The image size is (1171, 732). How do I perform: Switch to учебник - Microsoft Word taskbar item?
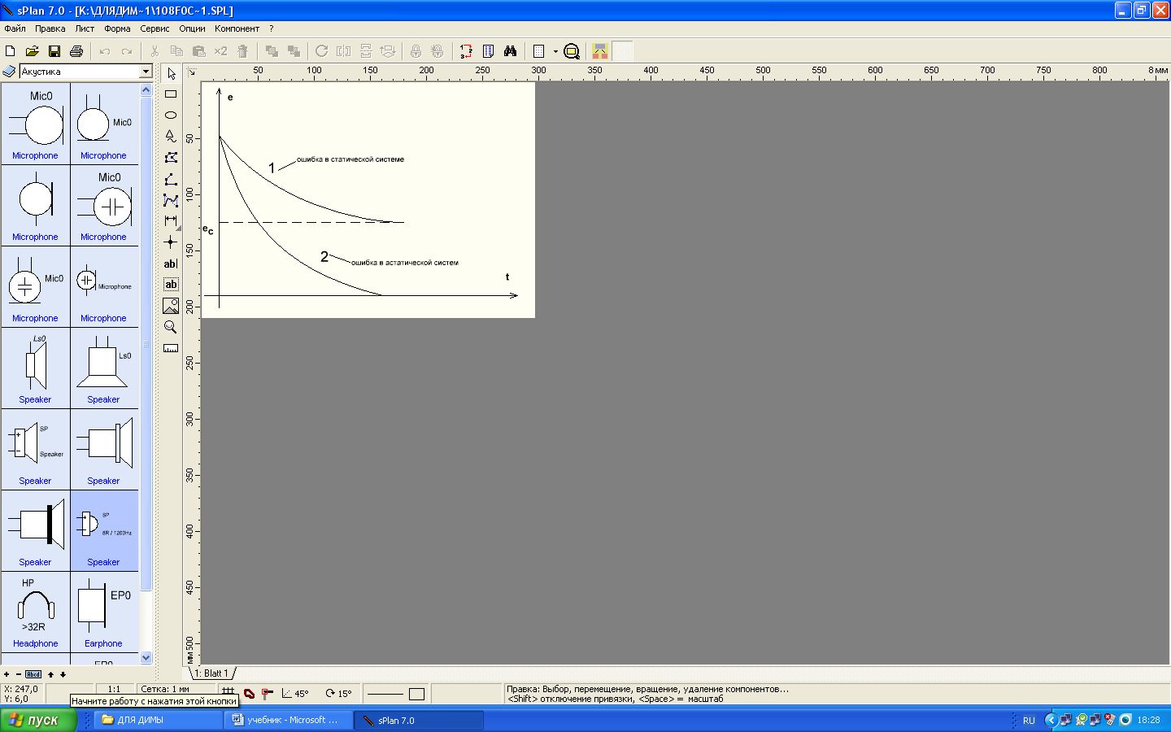[x=289, y=720]
